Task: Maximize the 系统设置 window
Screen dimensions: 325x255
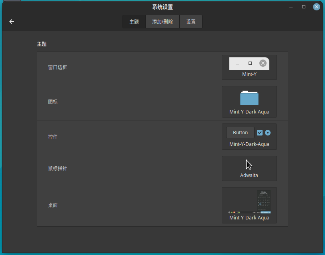Action: (304, 7)
